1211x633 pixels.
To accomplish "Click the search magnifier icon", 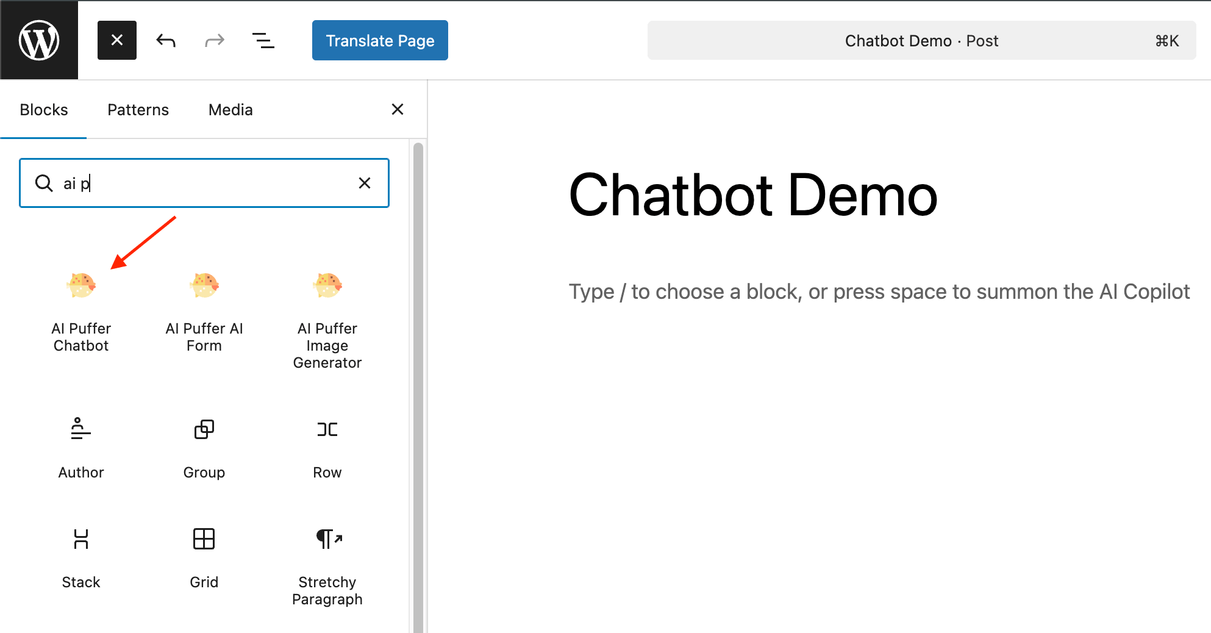I will point(44,183).
